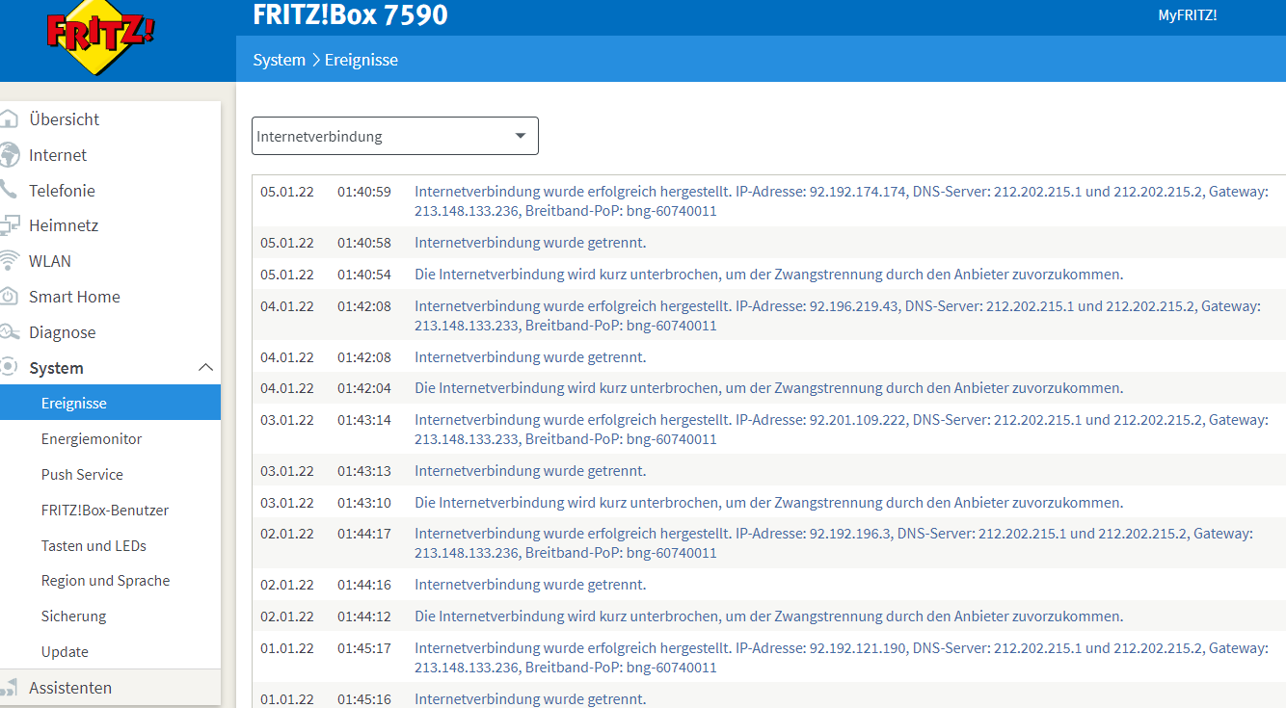Click the WLAN wifi icon
The image size is (1286, 708).
[x=9, y=261]
